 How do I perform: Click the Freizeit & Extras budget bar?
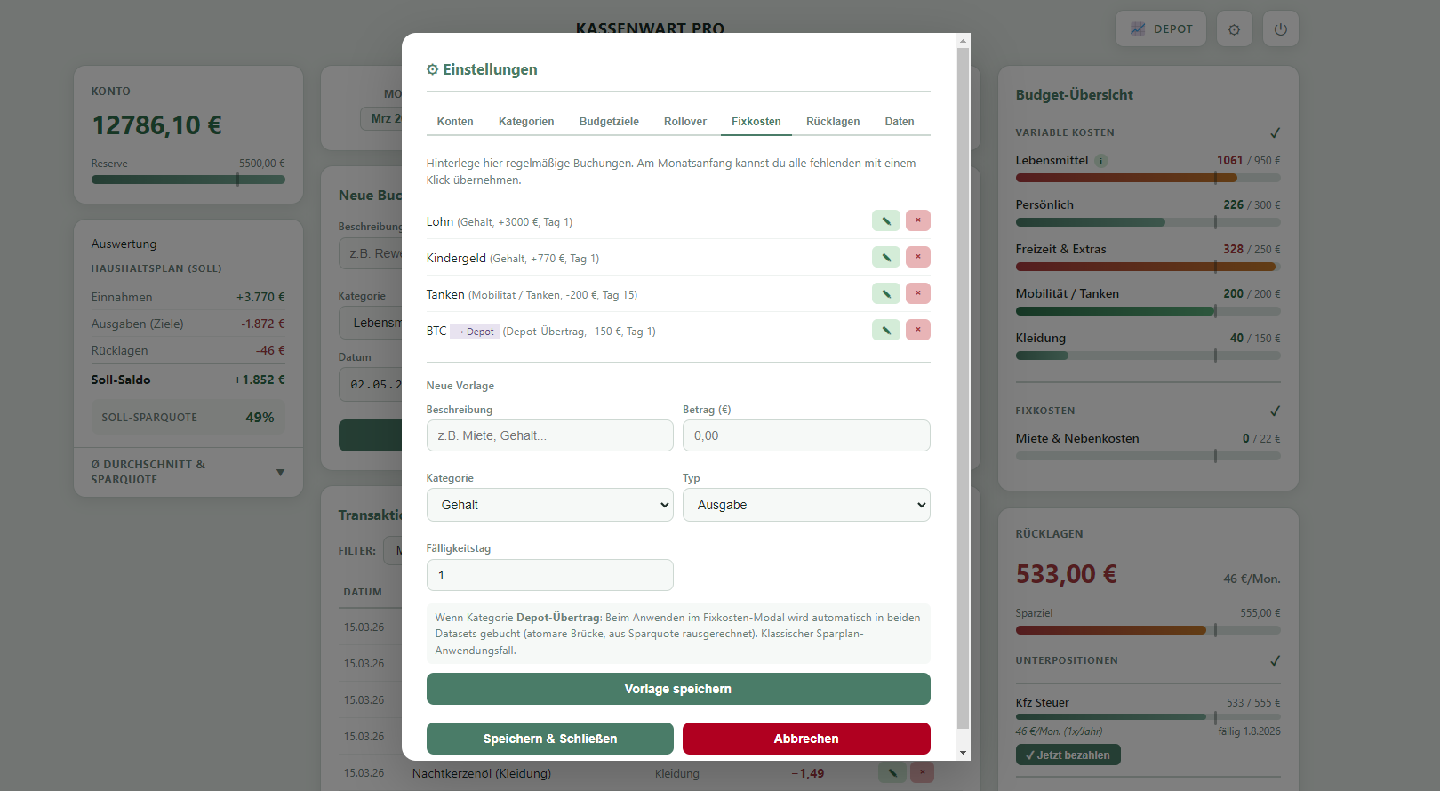(1148, 267)
